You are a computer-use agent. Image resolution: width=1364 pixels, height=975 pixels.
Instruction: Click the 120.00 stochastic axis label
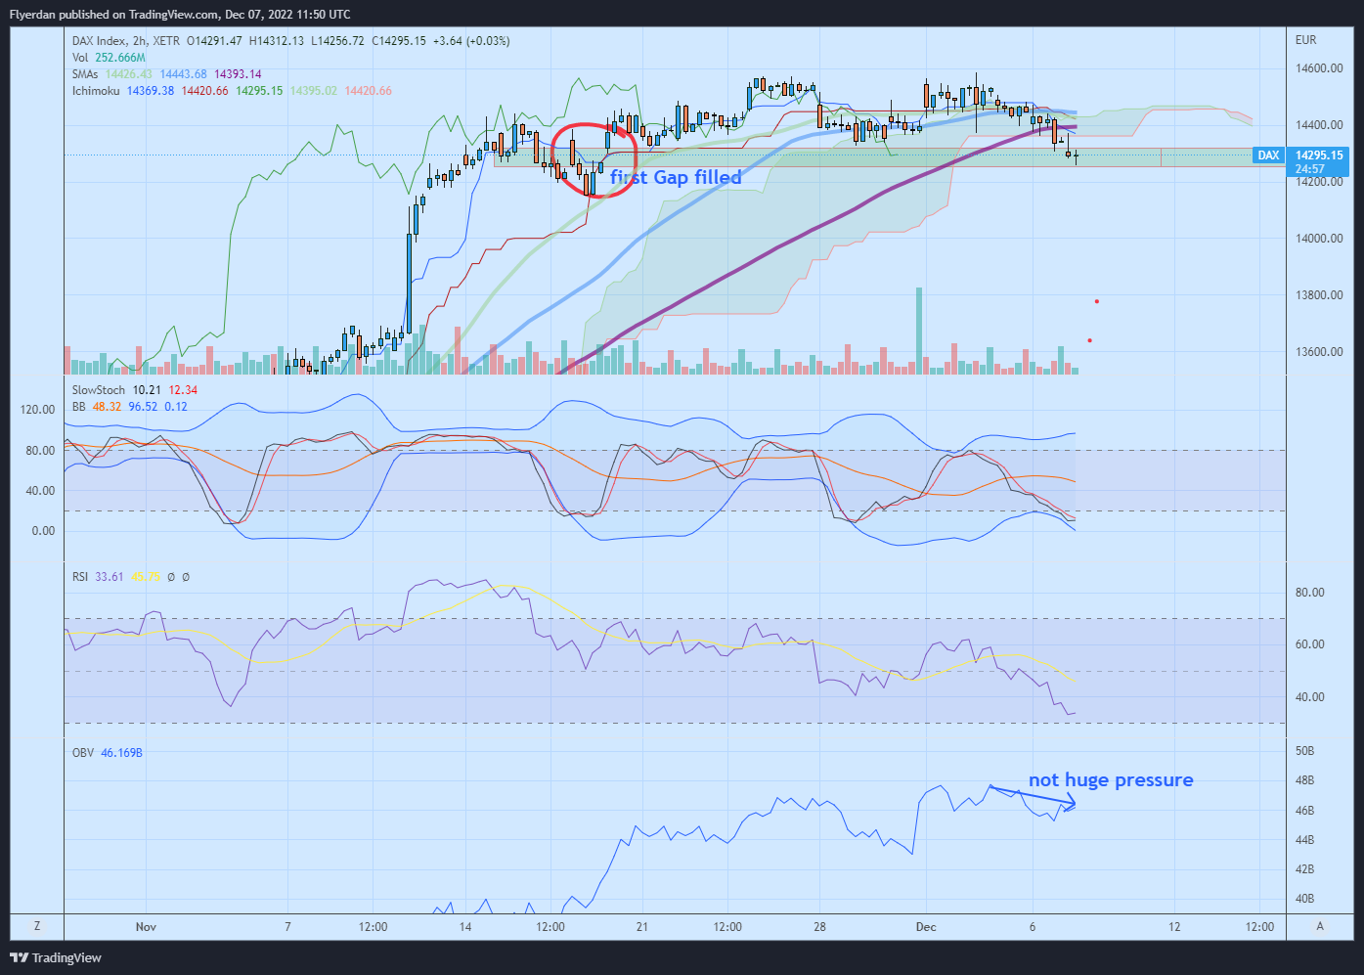pyautogui.click(x=37, y=410)
